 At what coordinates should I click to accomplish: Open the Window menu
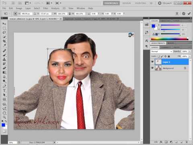coord(81,8)
